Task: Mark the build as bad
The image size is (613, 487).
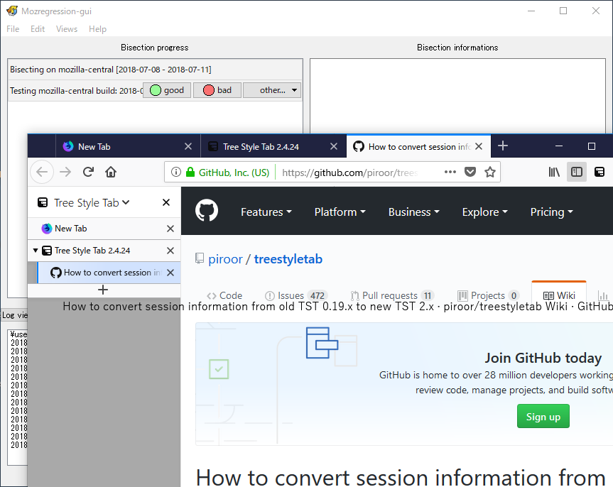Action: pos(217,90)
